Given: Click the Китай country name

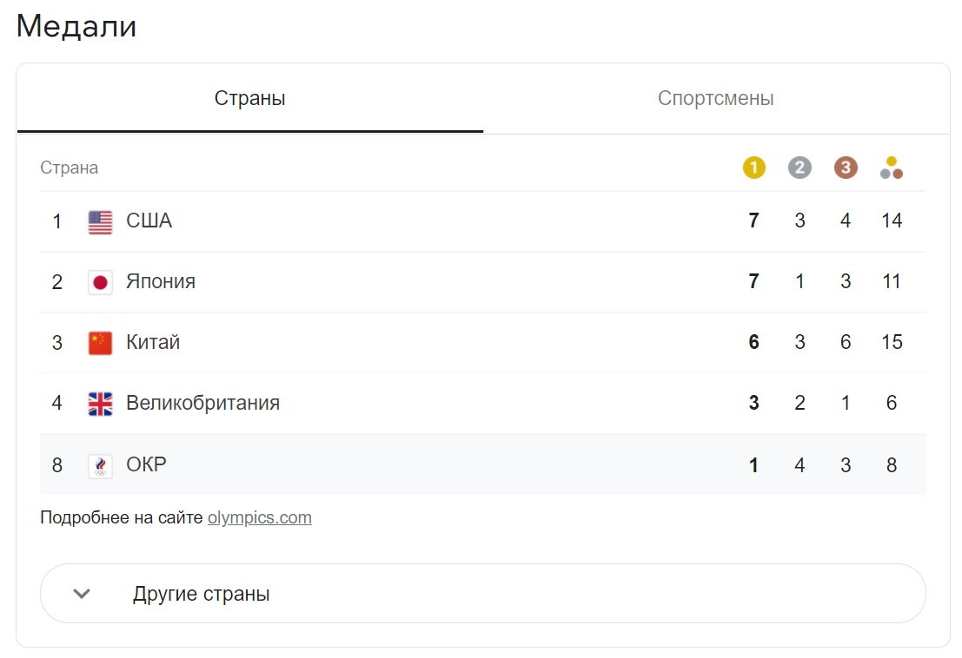Looking at the screenshot, I should tap(153, 342).
